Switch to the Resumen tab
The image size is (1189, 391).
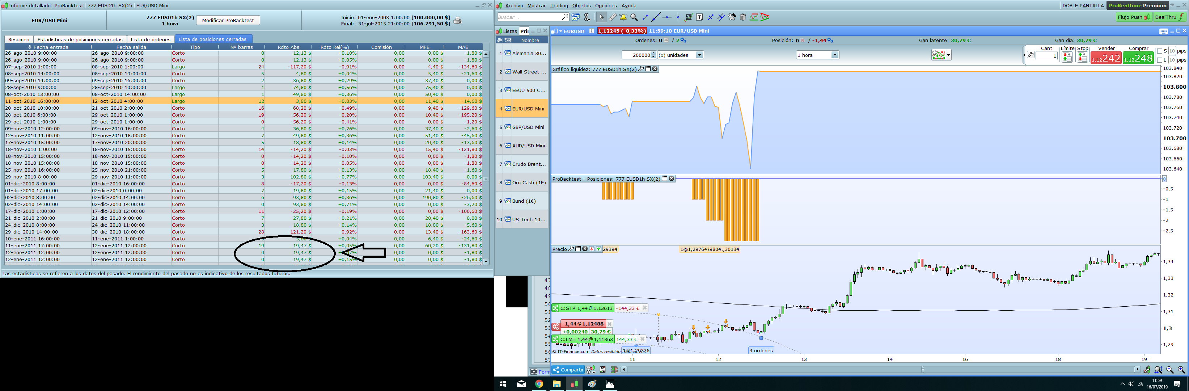(19, 39)
